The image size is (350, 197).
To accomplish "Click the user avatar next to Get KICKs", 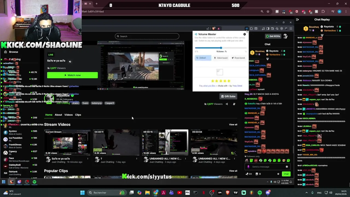I will (285, 36).
